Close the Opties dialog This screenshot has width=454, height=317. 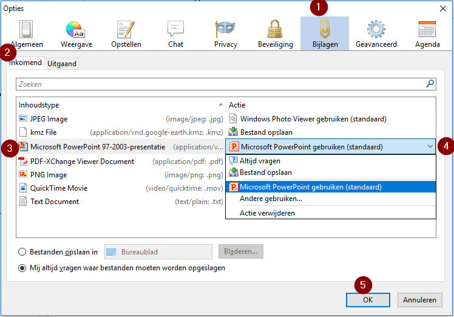(442, 9)
